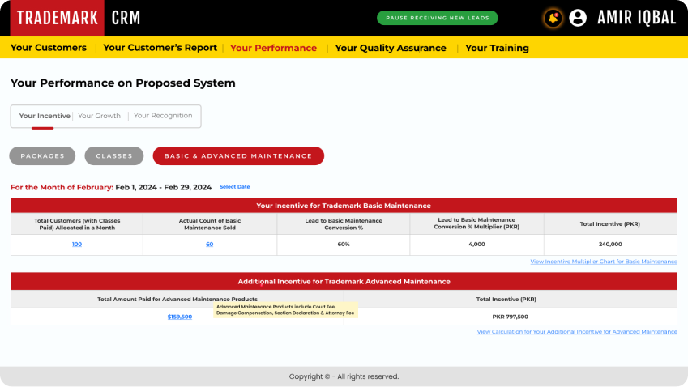Click the notification bell icon
This screenshot has height=387, width=688.
pos(553,18)
